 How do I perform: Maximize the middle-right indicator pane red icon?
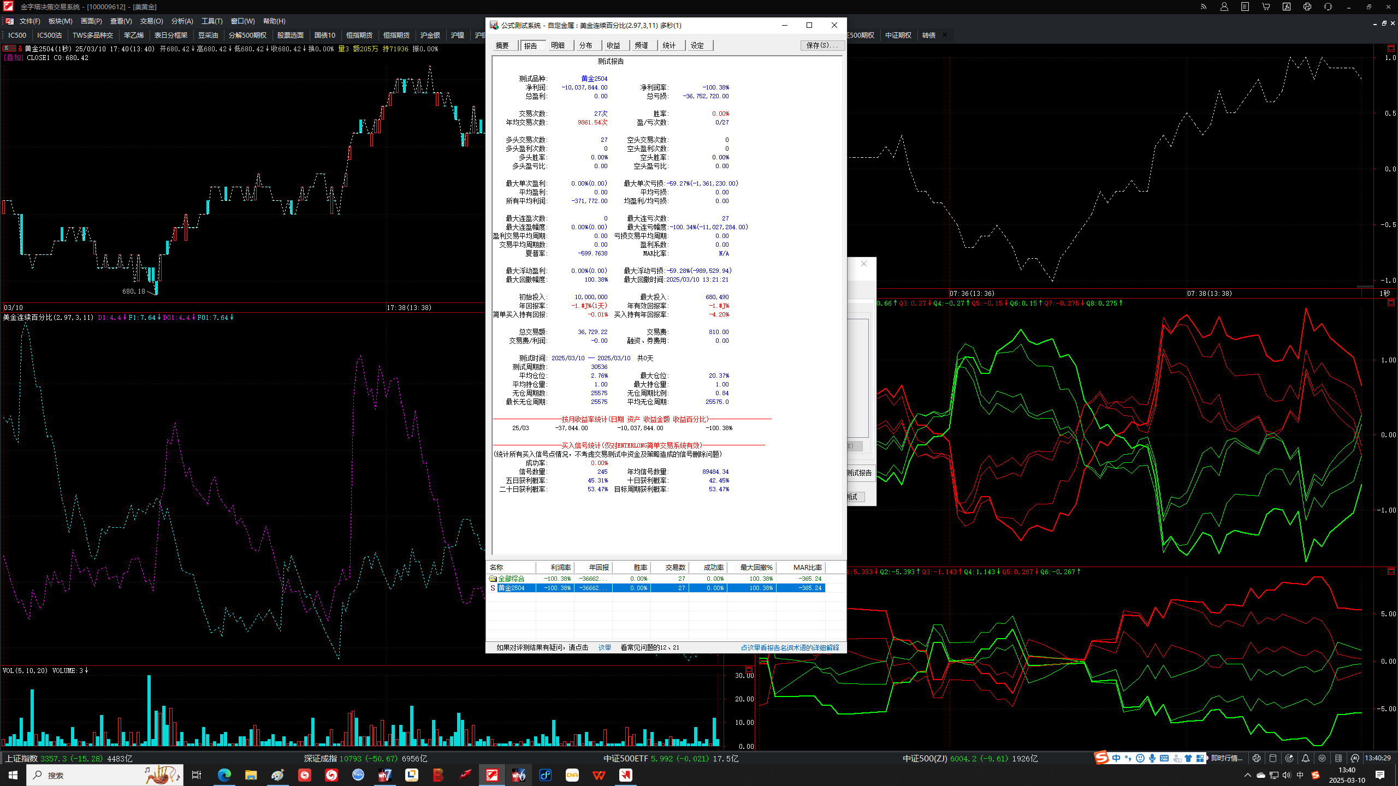pos(1391,303)
